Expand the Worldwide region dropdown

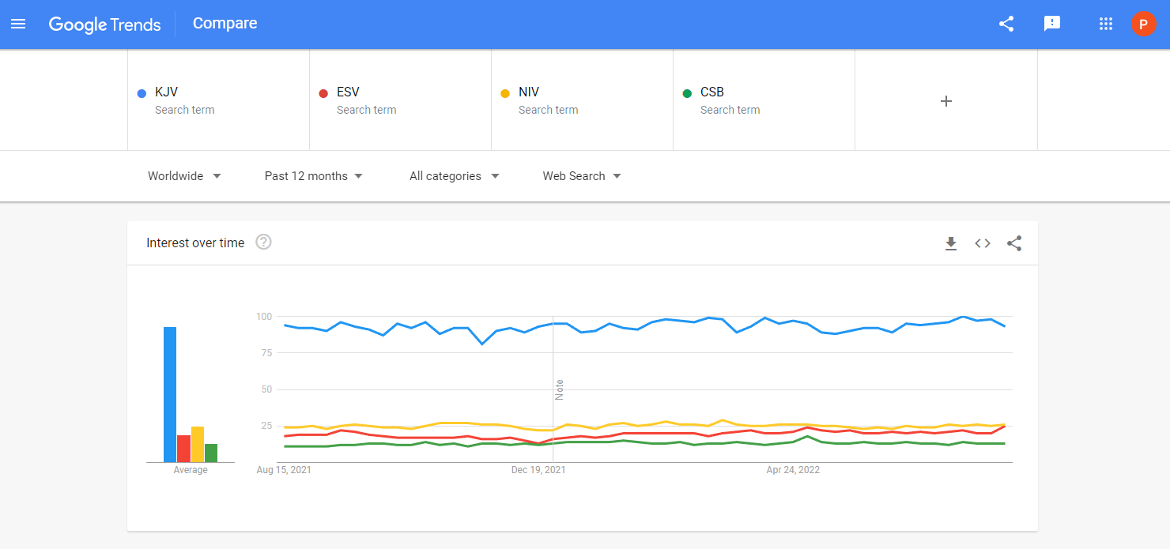184,176
